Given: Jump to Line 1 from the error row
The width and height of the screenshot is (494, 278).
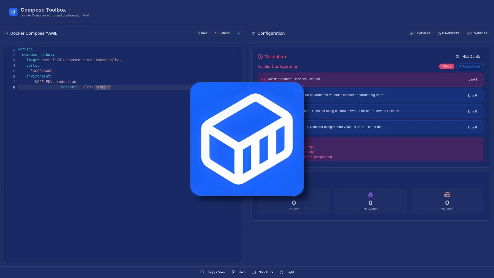Looking at the screenshot, I should coord(473,80).
